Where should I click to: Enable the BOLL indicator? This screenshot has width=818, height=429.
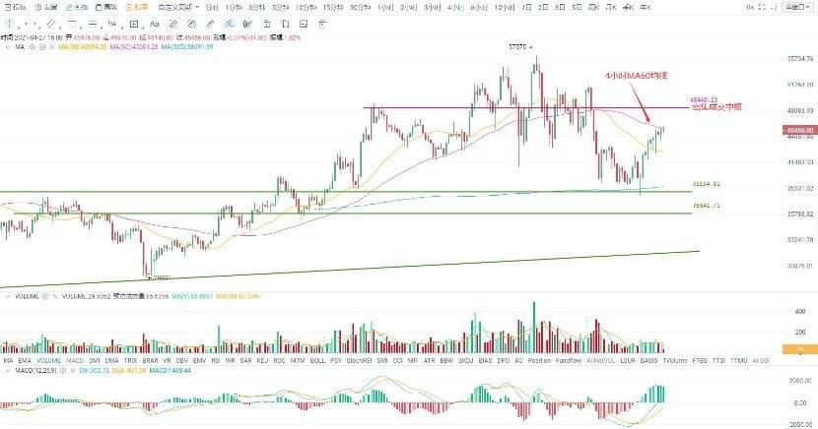tap(317, 360)
